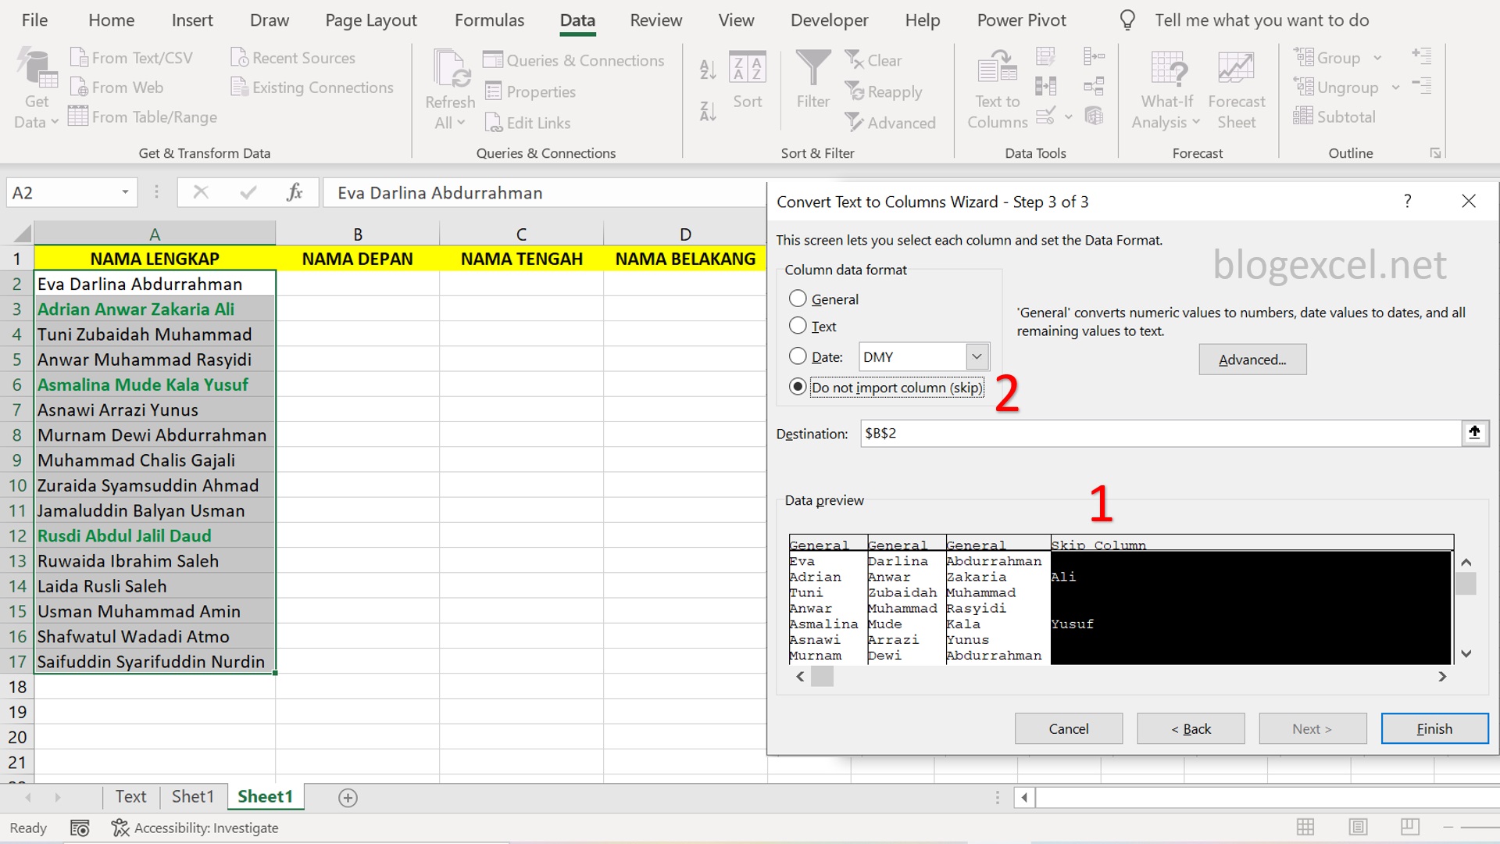Click the Destination field dropdown arrow
Viewport: 1500px width, 844px height.
pyautogui.click(x=1475, y=433)
